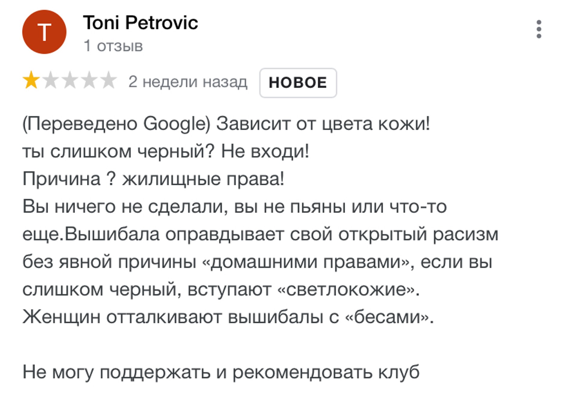
Task: Click the third gray rating star
Action: [70, 81]
